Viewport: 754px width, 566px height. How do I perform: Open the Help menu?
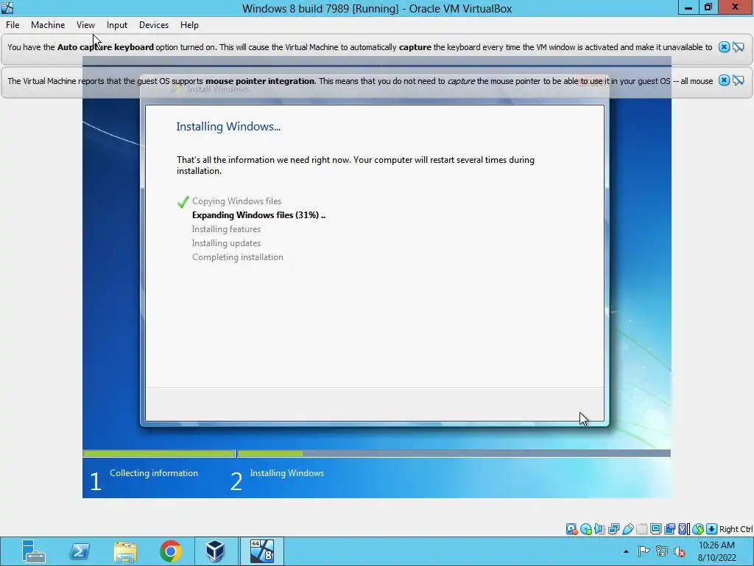click(x=189, y=25)
